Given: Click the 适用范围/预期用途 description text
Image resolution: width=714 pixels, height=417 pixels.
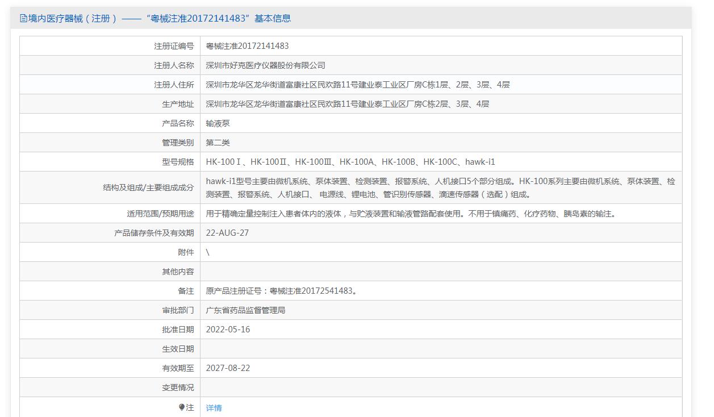Looking at the screenshot, I should (x=410, y=214).
